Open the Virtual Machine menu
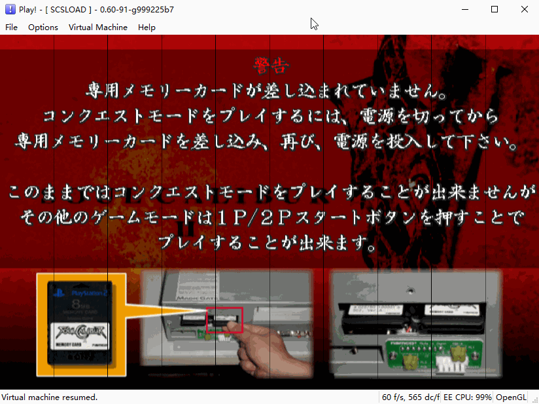539x404 pixels. (98, 28)
